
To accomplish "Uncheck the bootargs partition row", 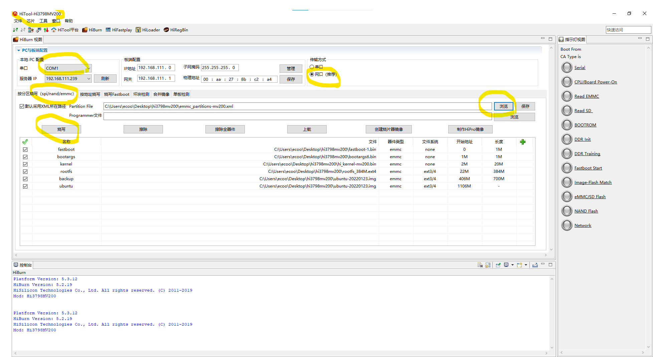I will point(25,157).
